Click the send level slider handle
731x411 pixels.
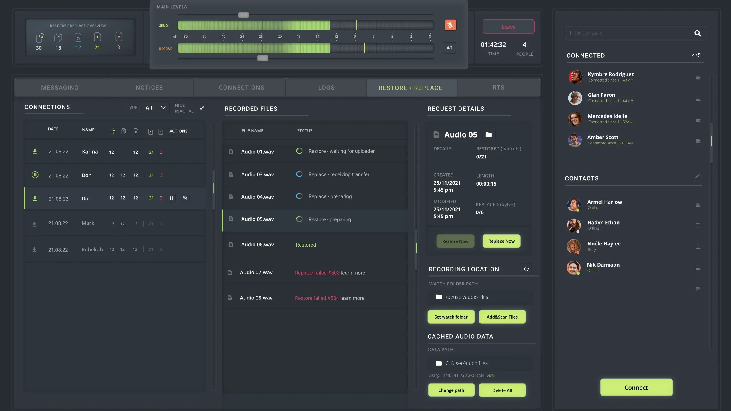coord(244,15)
